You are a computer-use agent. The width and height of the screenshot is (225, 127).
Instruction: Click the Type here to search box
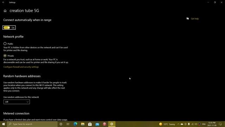point(32,124)
